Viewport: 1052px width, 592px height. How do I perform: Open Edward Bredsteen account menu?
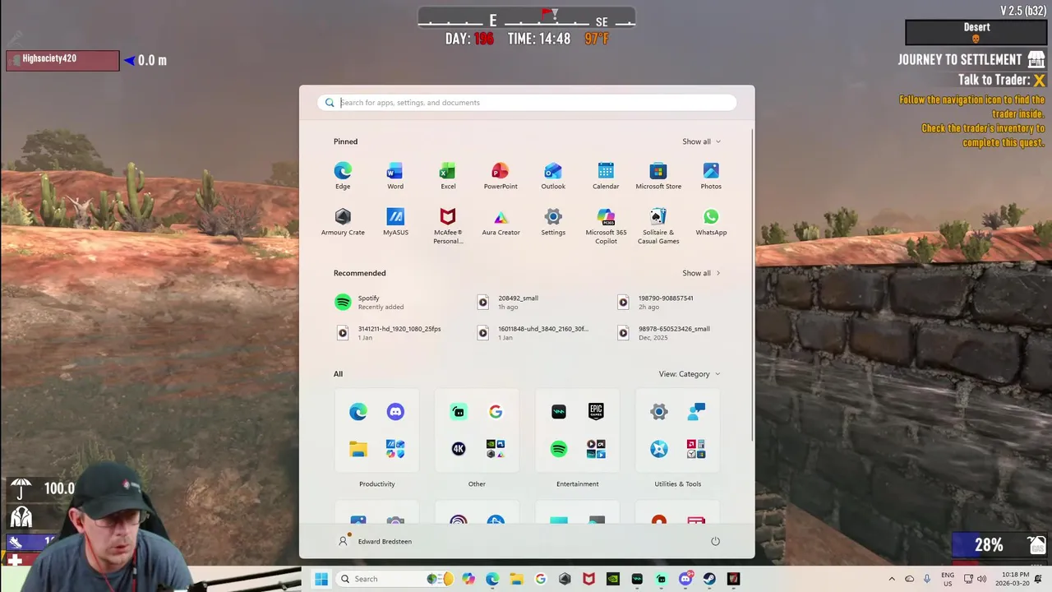(x=375, y=541)
